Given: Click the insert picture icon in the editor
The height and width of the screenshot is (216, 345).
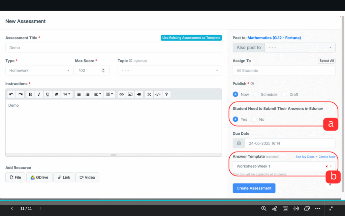Looking at the screenshot, I should [130, 94].
